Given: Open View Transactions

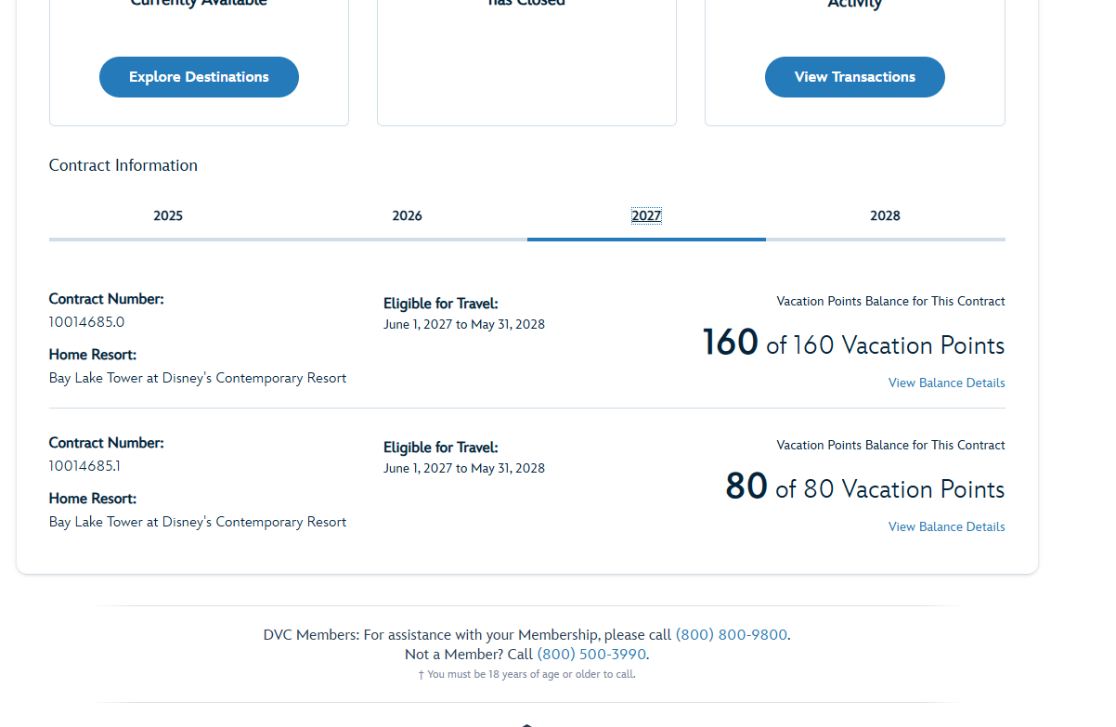Looking at the screenshot, I should (x=854, y=77).
